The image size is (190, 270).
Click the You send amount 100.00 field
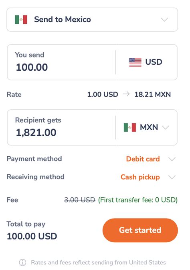click(61, 62)
